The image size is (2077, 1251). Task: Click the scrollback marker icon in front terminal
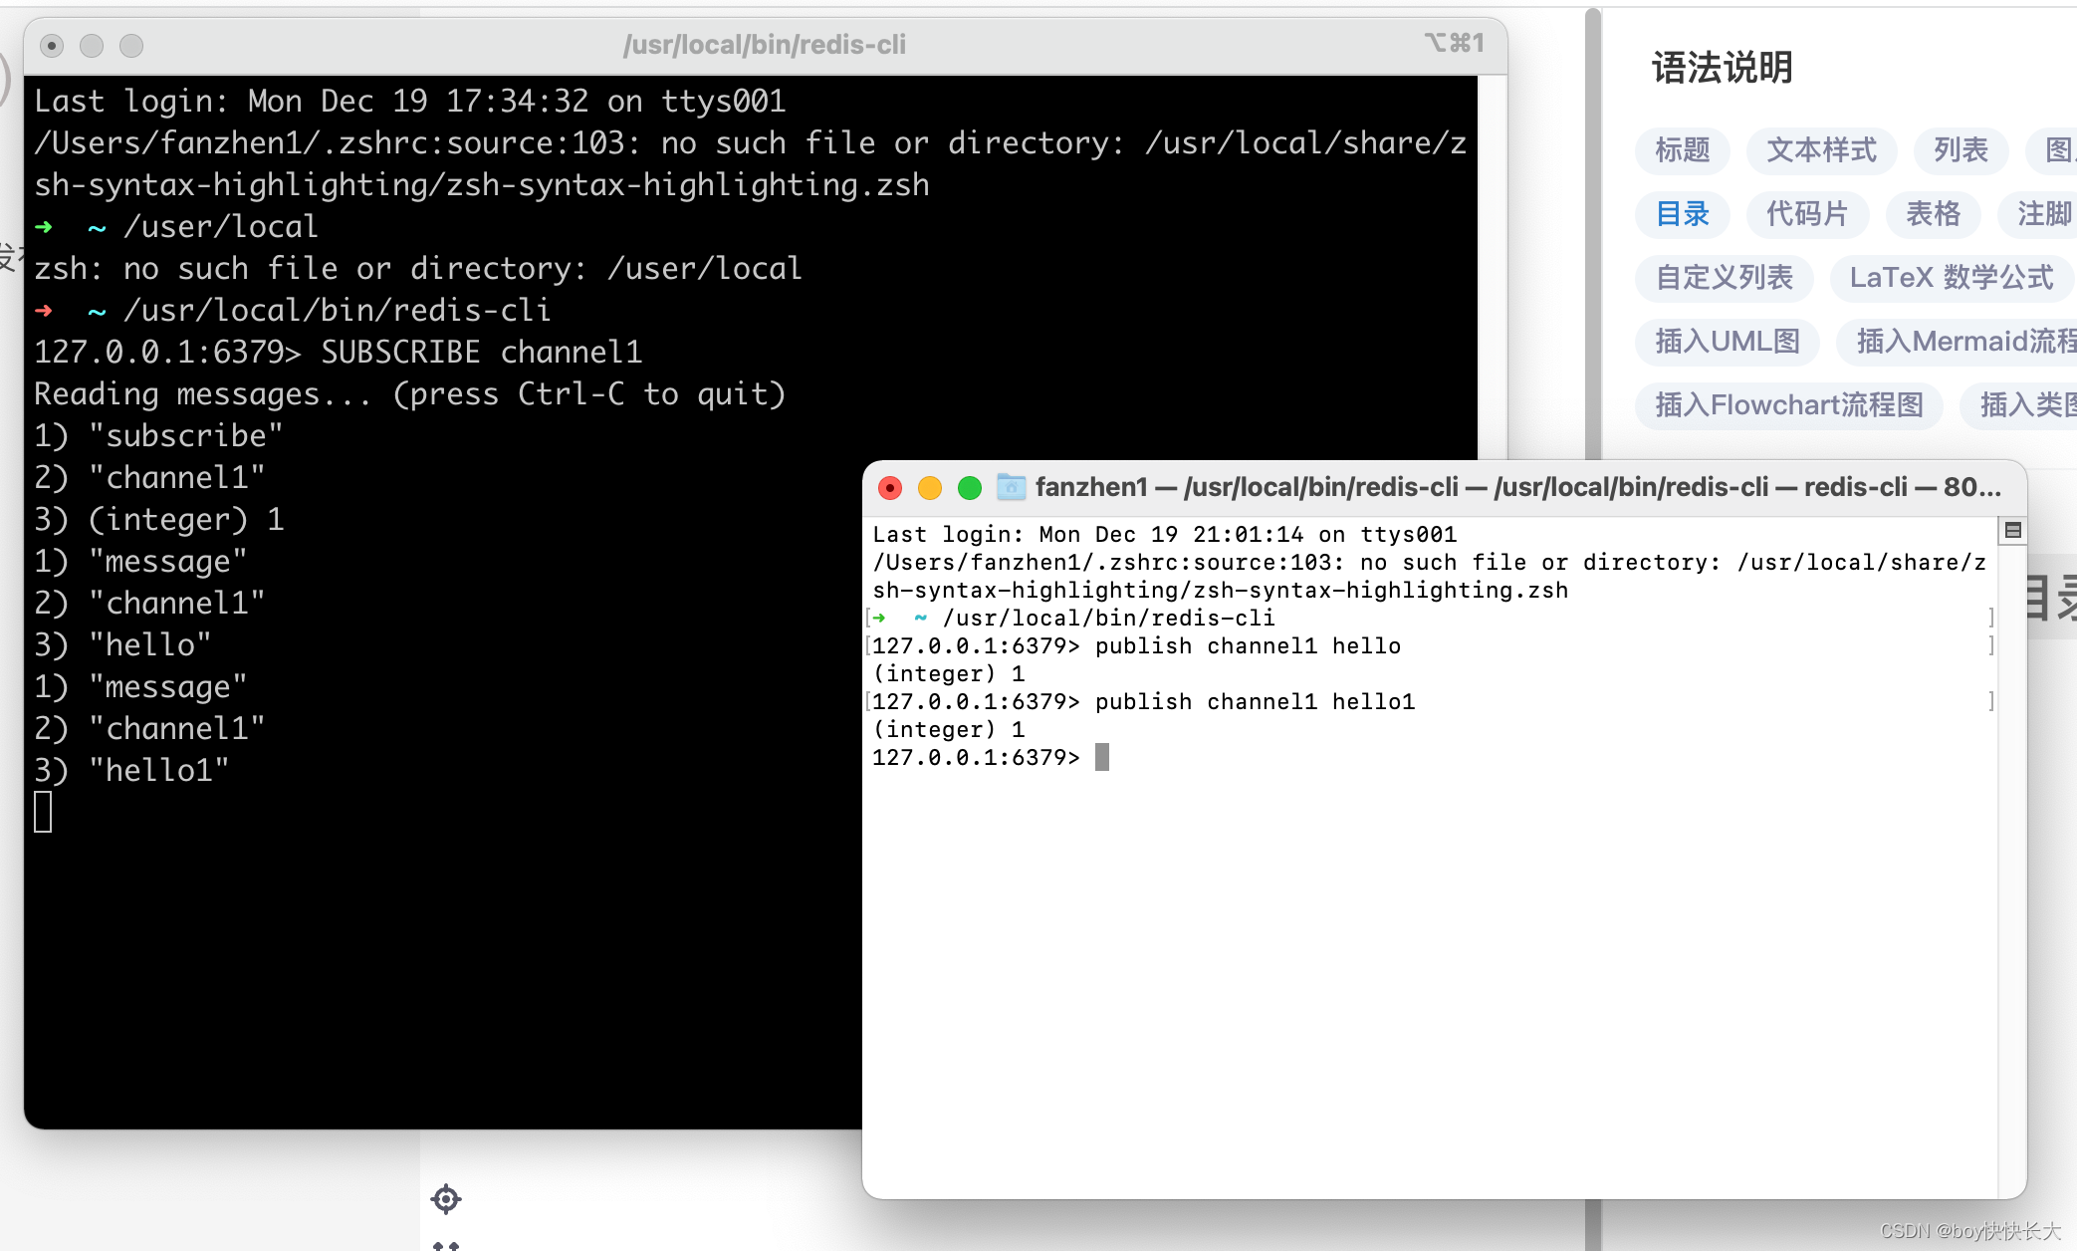pos(2012,531)
